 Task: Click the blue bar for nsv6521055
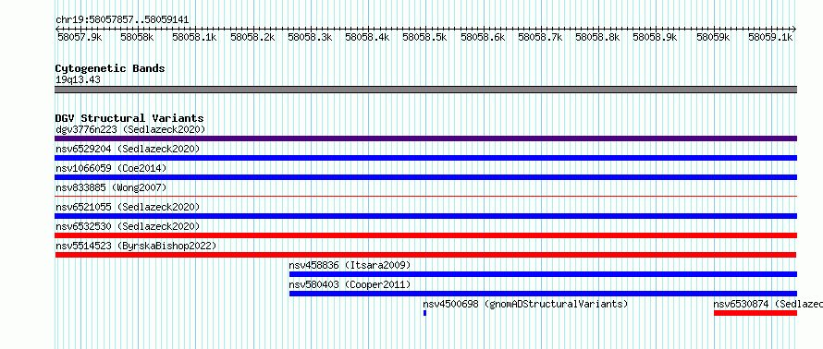425,216
